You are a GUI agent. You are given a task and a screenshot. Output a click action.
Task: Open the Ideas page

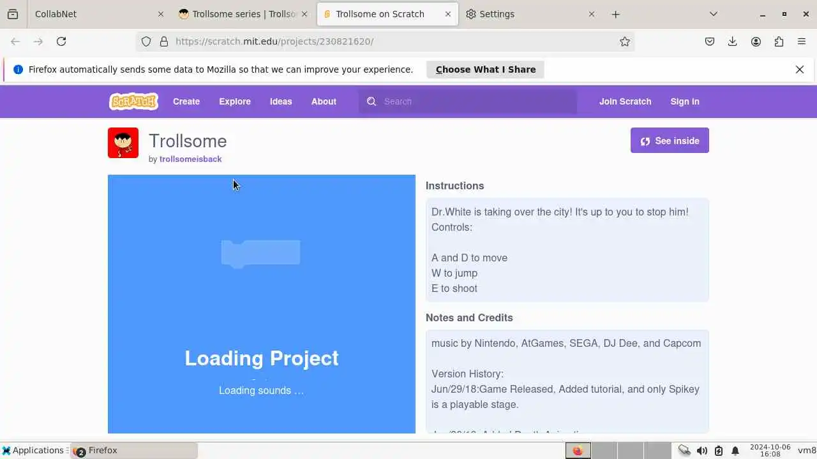point(281,101)
